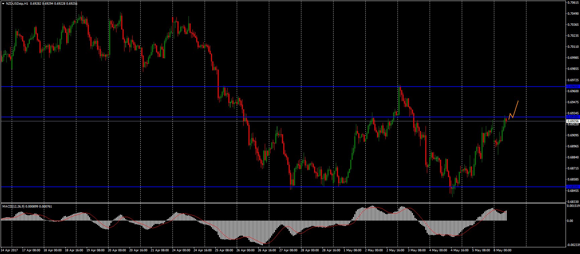580x254 pixels.
Task: Click the 24 Apr 00:00 time label
Action: tap(181, 250)
